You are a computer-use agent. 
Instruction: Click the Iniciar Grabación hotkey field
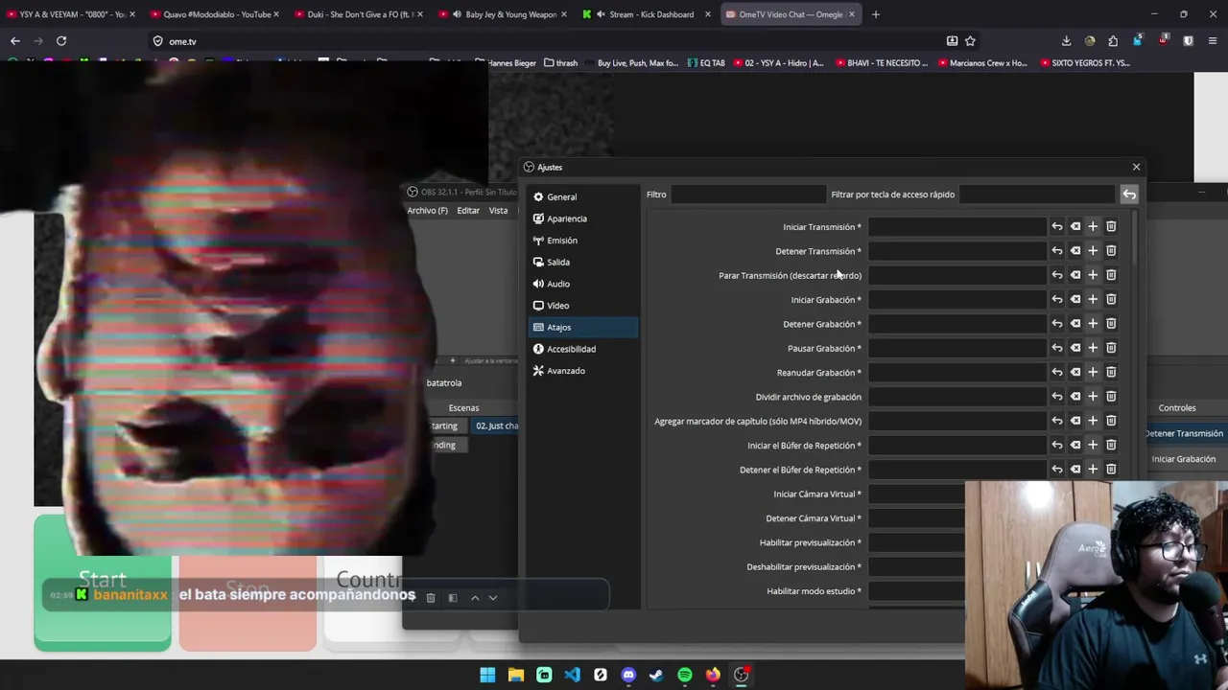pos(956,300)
